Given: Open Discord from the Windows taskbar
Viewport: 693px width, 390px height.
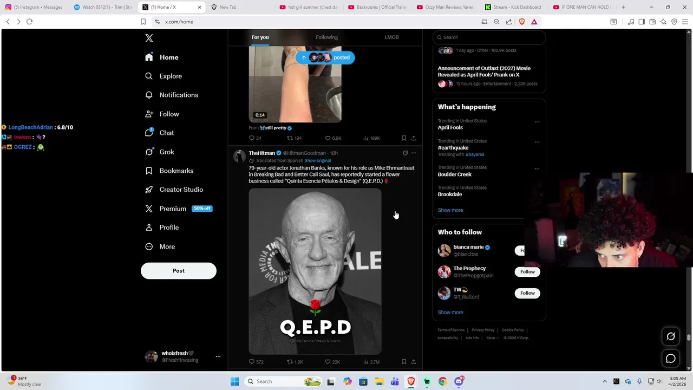Looking at the screenshot, I should click(459, 381).
